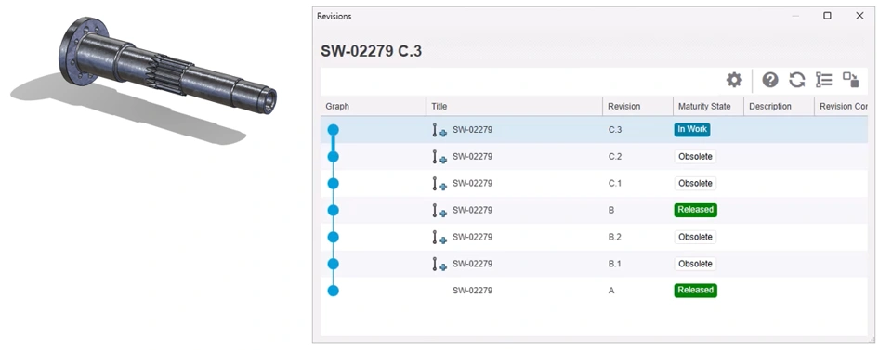Click the part icon in the B.1 row
Image resolution: width=892 pixels, height=350 pixels.
pos(439,264)
